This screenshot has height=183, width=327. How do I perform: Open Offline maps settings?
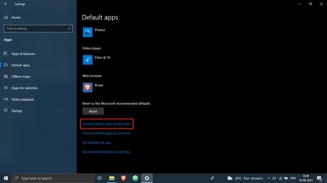pos(17,76)
